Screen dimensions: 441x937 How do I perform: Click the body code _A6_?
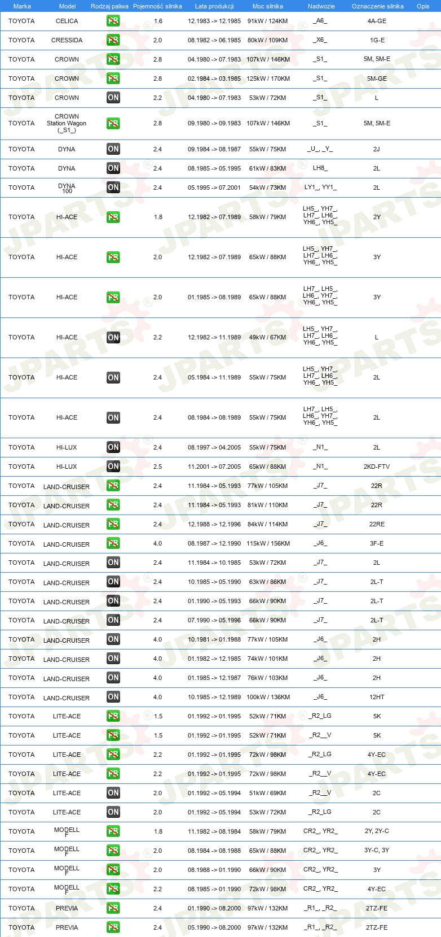point(320,21)
